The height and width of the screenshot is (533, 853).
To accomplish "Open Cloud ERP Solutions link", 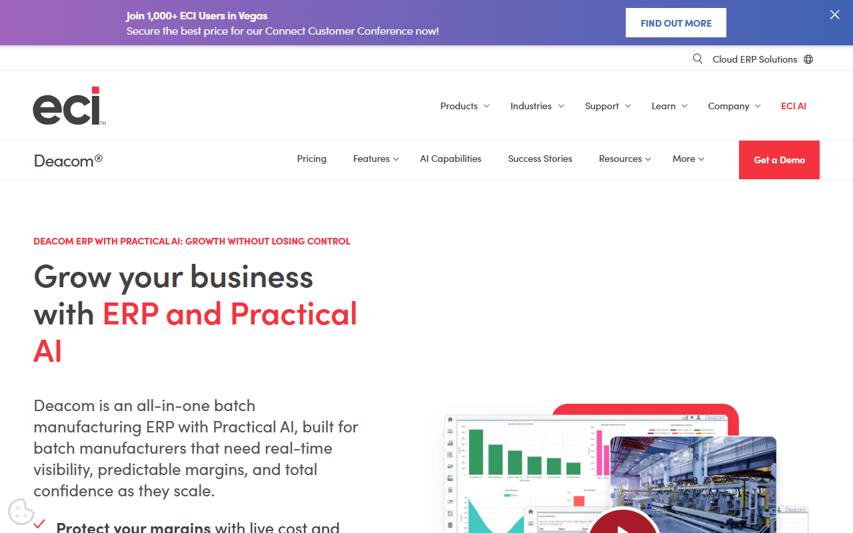I will (x=754, y=59).
